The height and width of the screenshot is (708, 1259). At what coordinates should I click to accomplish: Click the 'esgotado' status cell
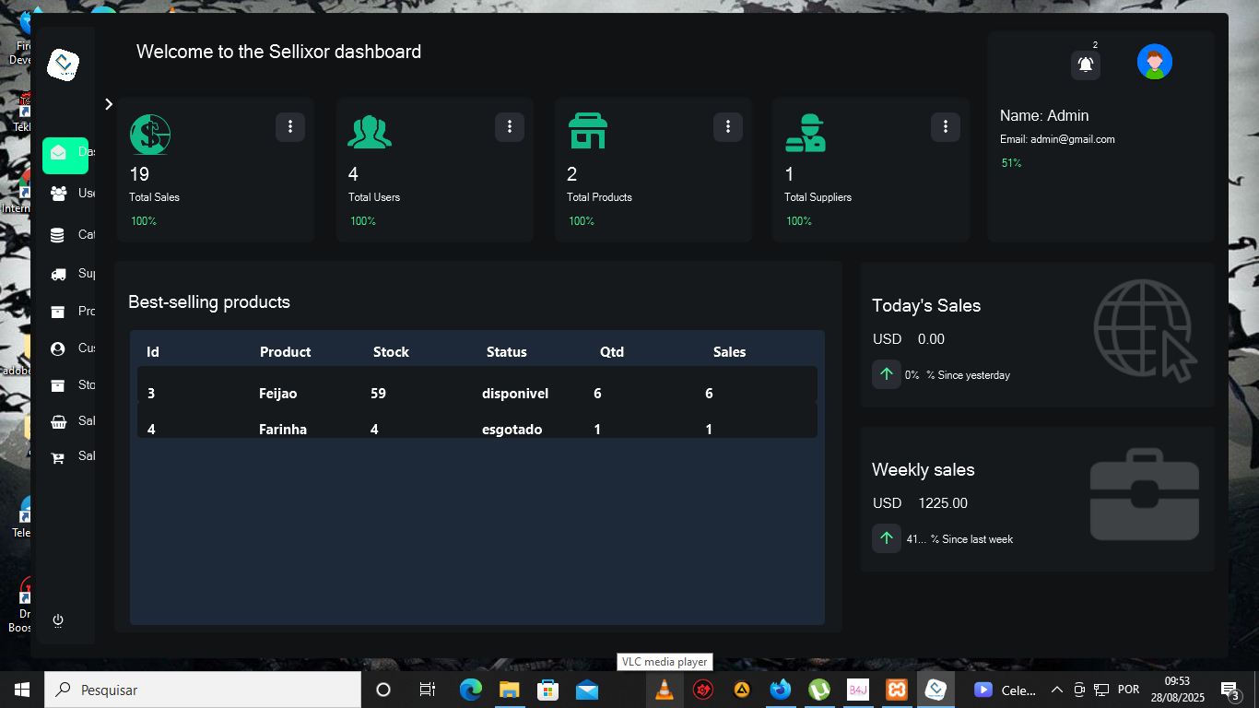[512, 430]
